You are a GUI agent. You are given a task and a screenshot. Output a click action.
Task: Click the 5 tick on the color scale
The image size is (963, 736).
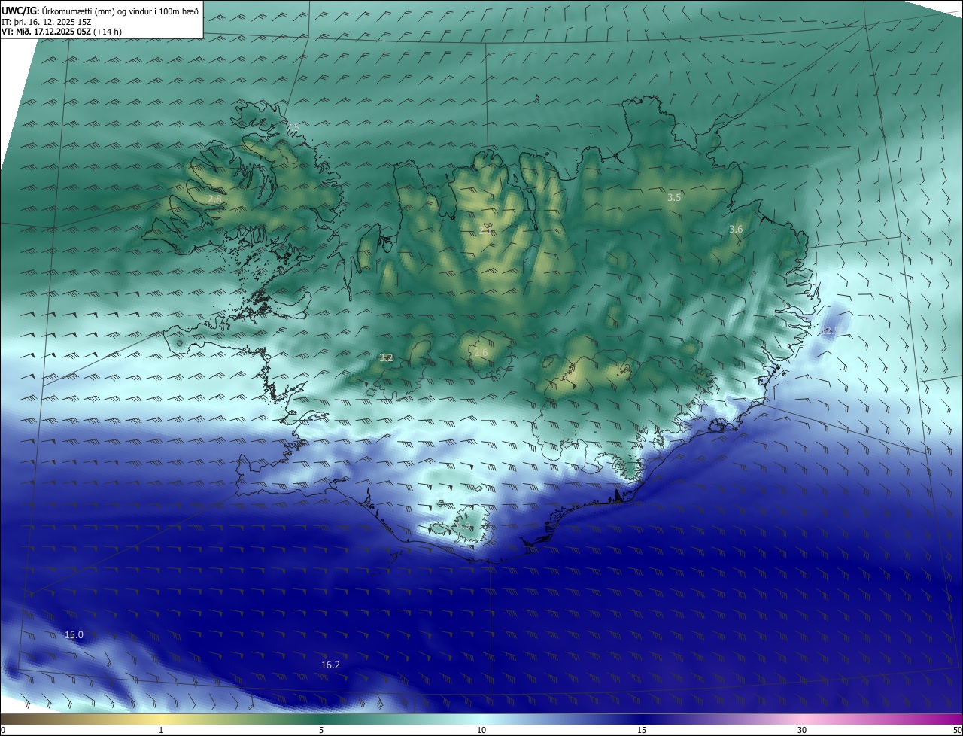pos(321,730)
